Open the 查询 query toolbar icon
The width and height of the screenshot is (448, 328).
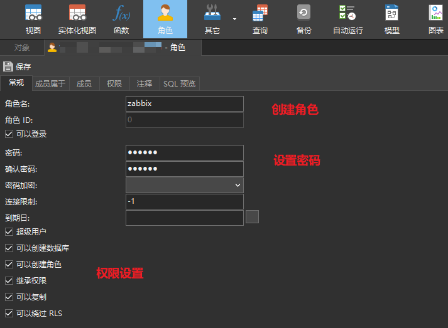point(260,19)
